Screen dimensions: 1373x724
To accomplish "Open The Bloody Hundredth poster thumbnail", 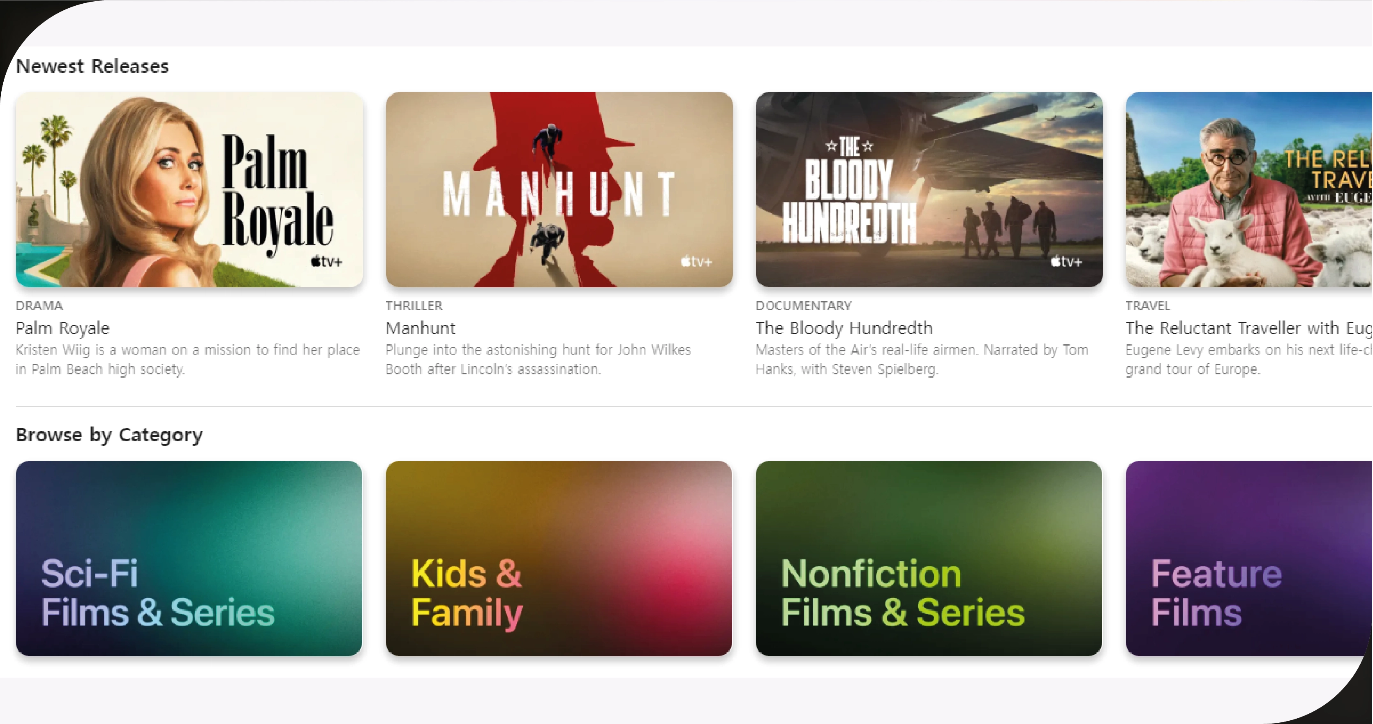I will [929, 190].
